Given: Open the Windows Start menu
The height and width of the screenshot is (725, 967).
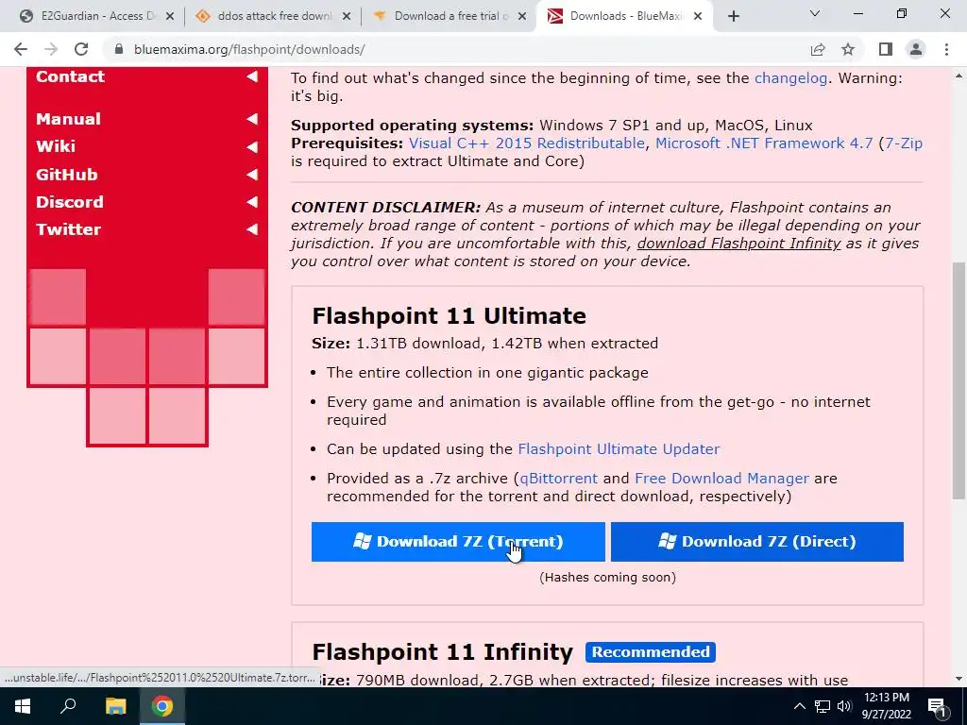Looking at the screenshot, I should [23, 706].
